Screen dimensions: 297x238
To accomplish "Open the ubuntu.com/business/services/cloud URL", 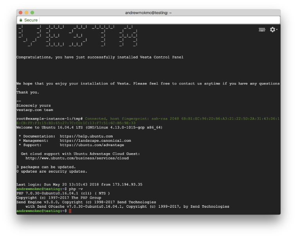I will (x=77, y=158).
